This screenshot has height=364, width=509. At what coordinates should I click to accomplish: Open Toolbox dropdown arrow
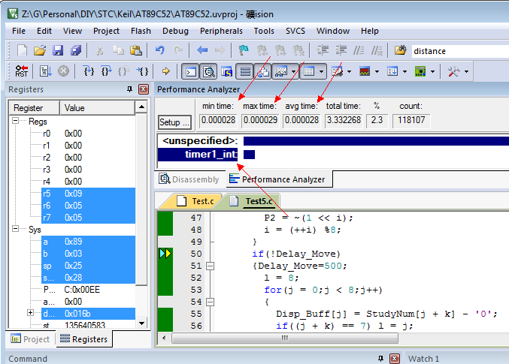pos(466,71)
